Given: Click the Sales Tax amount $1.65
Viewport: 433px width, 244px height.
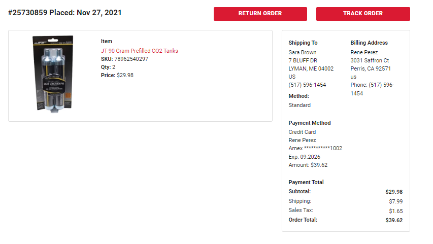Looking at the screenshot, I should coord(396,211).
